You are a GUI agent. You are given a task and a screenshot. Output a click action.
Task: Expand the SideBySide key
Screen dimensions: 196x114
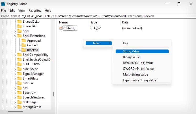(15, 69)
